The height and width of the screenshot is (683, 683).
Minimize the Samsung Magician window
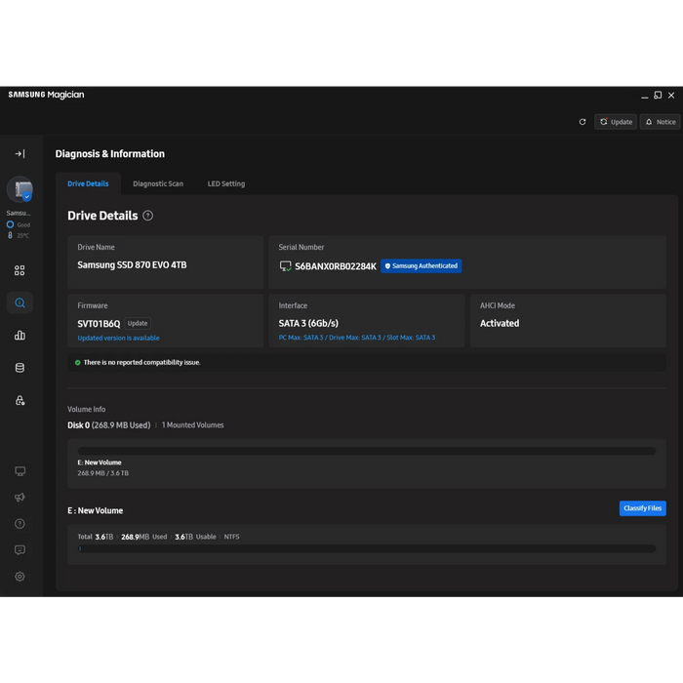pyautogui.click(x=645, y=96)
